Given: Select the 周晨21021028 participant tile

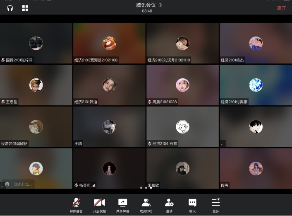Looking at the screenshot, I should (x=182, y=85).
